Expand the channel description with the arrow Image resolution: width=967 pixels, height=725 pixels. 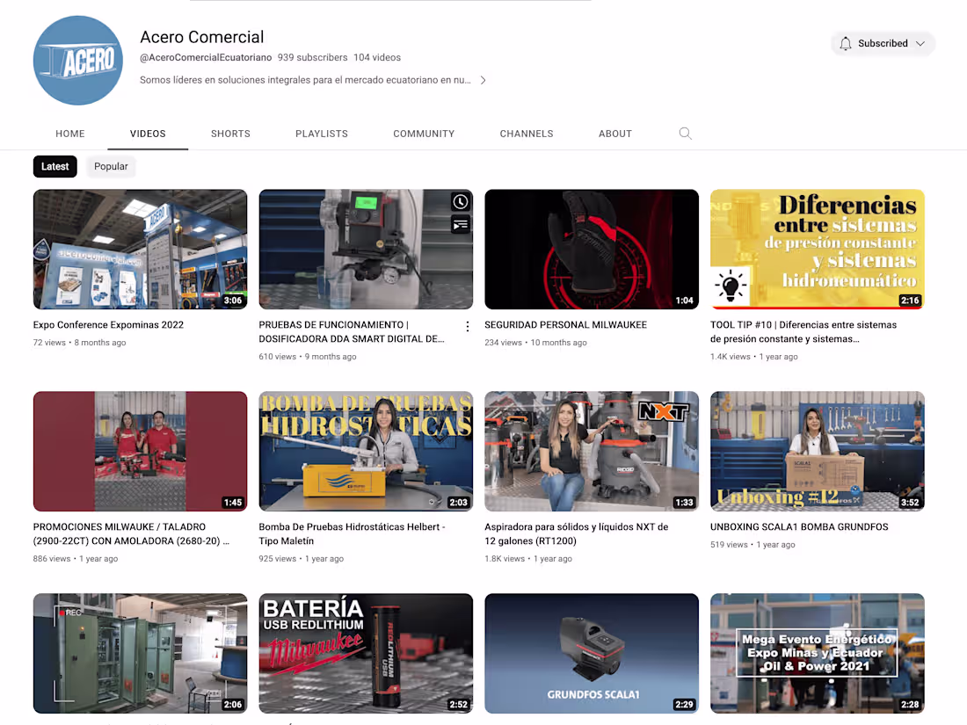coord(483,79)
